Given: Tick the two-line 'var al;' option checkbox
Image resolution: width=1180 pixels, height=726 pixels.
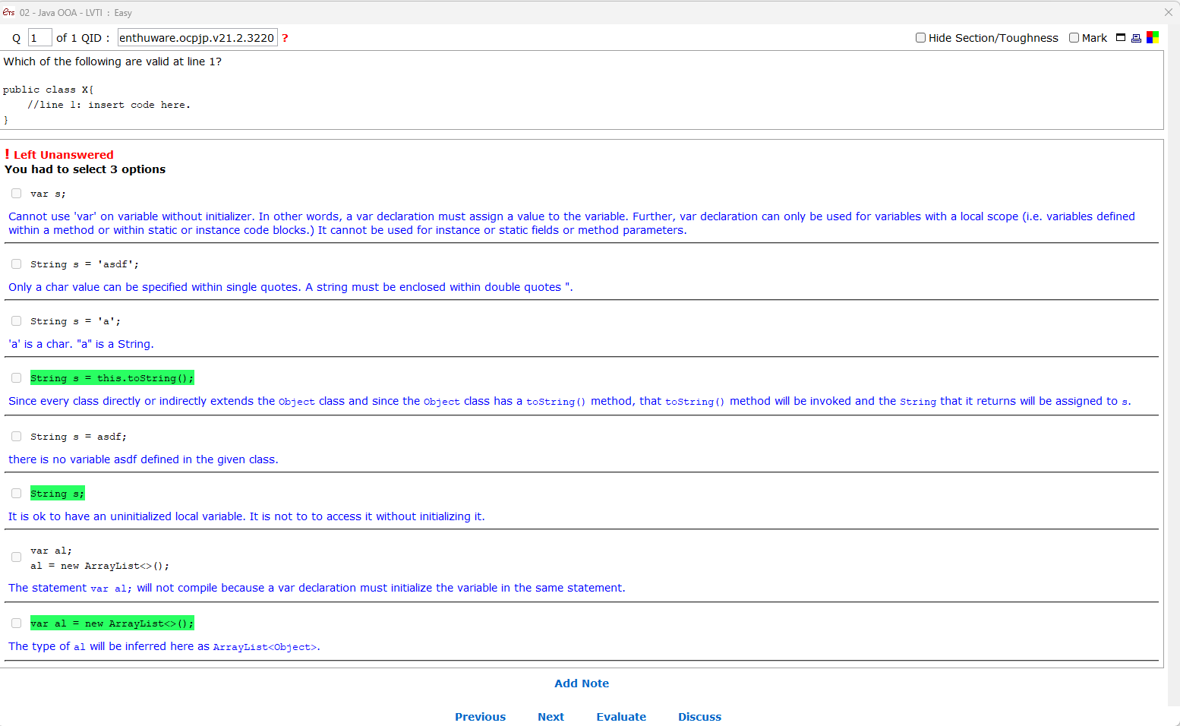Looking at the screenshot, I should point(16,557).
